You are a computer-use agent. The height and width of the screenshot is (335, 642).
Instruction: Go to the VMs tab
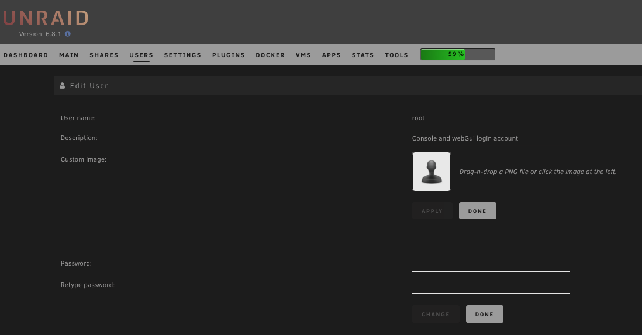pos(303,55)
